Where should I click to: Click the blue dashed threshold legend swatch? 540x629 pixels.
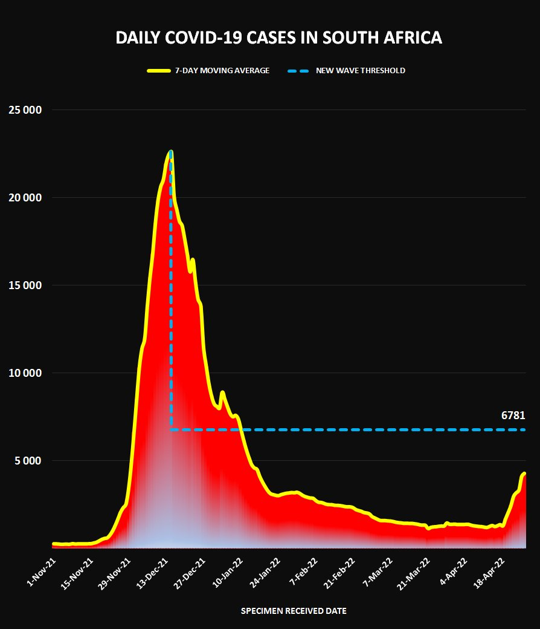coord(298,71)
